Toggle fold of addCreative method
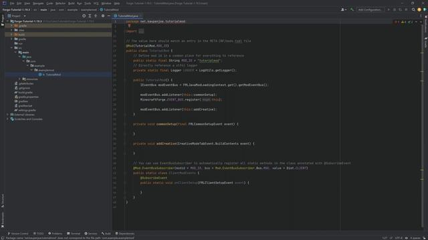428x240 pixels. pos(125,144)
